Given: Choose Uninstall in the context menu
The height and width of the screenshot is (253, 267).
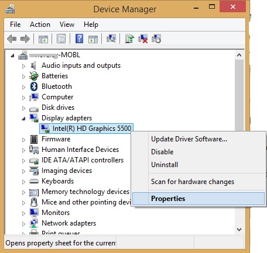Looking at the screenshot, I should tap(198, 165).
